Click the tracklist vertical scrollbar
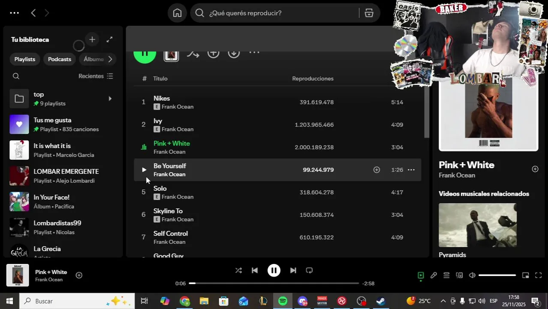 click(x=427, y=112)
